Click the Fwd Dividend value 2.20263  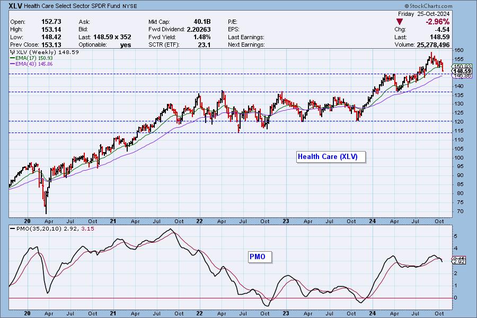click(199, 30)
